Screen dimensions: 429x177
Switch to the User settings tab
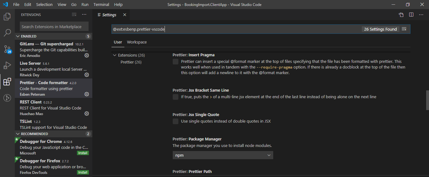(118, 42)
